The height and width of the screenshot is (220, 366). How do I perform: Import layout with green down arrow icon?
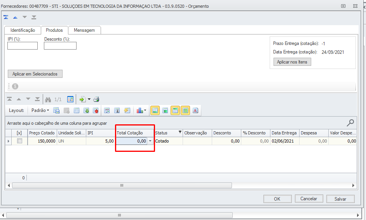[86, 111]
